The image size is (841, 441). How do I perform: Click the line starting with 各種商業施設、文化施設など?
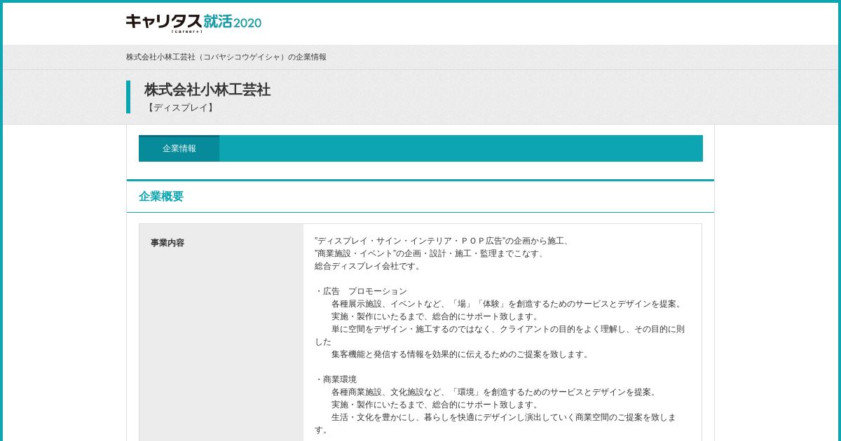click(495, 392)
